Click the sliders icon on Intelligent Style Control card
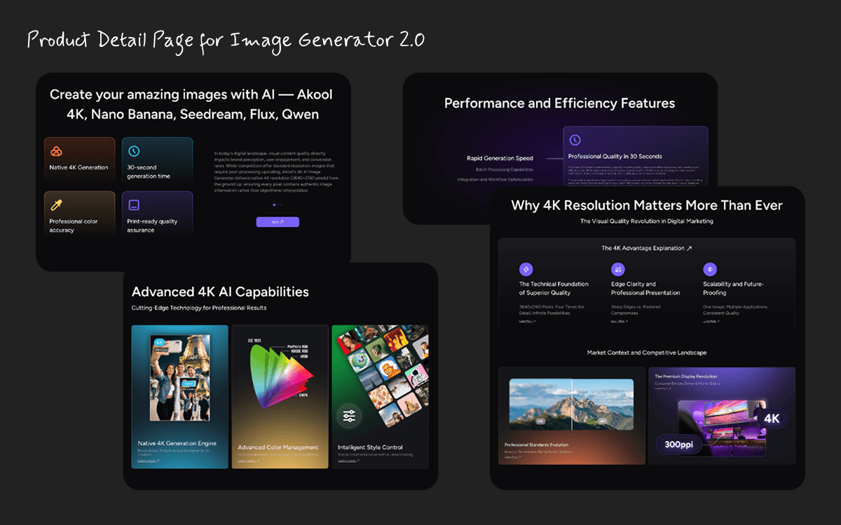 350,416
